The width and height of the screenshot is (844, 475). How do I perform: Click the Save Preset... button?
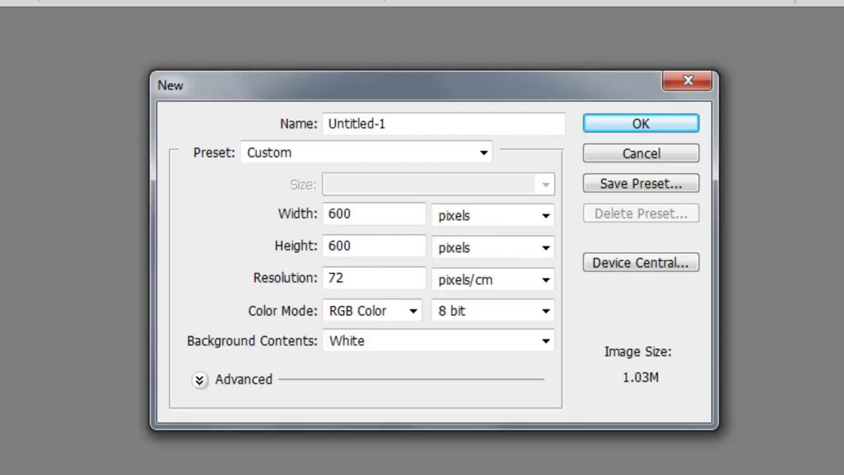coord(640,183)
